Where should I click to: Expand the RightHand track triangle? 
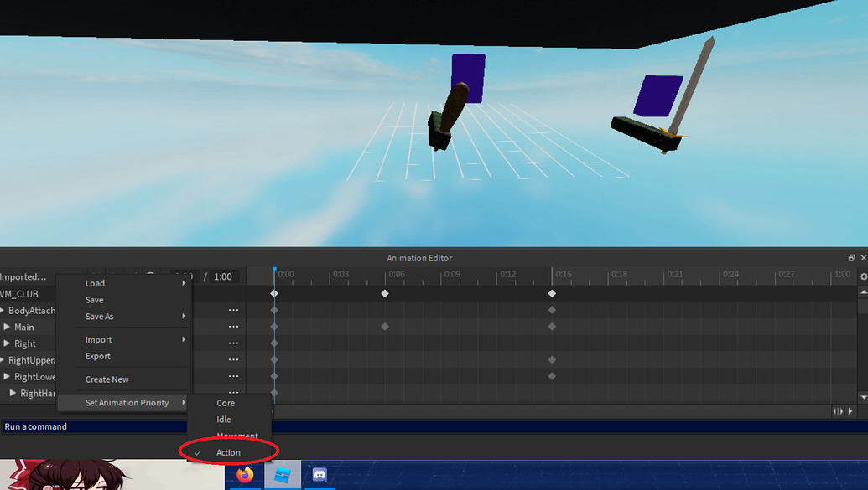[x=13, y=393]
